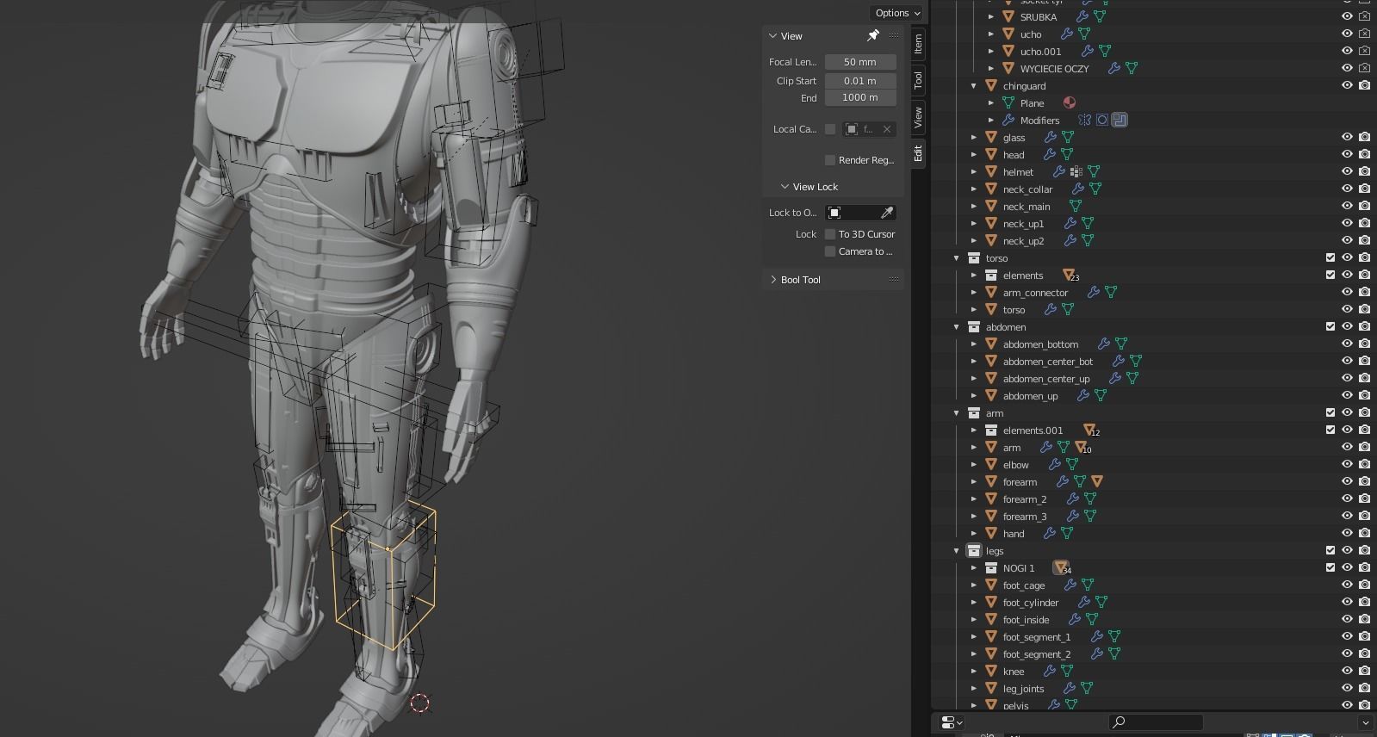Image resolution: width=1377 pixels, height=737 pixels.
Task: Click the orange triangle icon on forearm row
Action: pos(1097,481)
